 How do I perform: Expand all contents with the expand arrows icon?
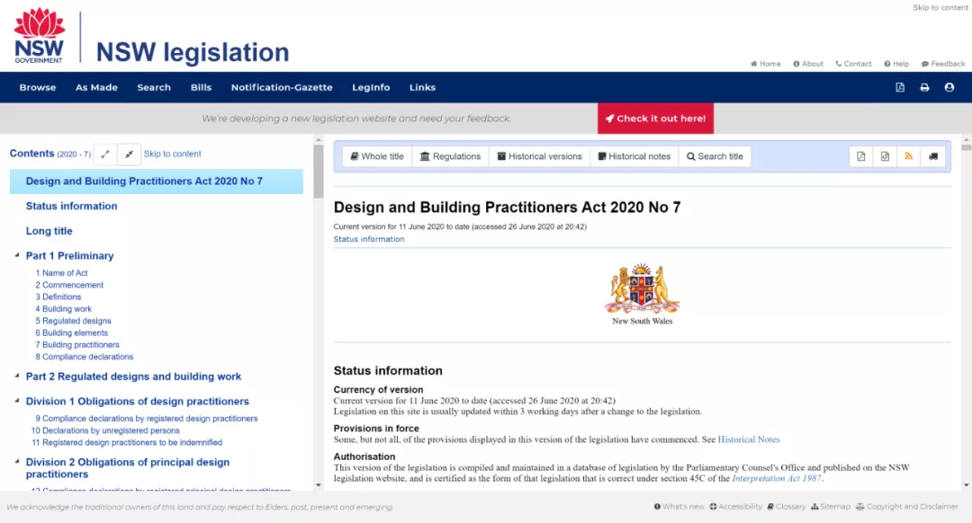click(x=105, y=155)
